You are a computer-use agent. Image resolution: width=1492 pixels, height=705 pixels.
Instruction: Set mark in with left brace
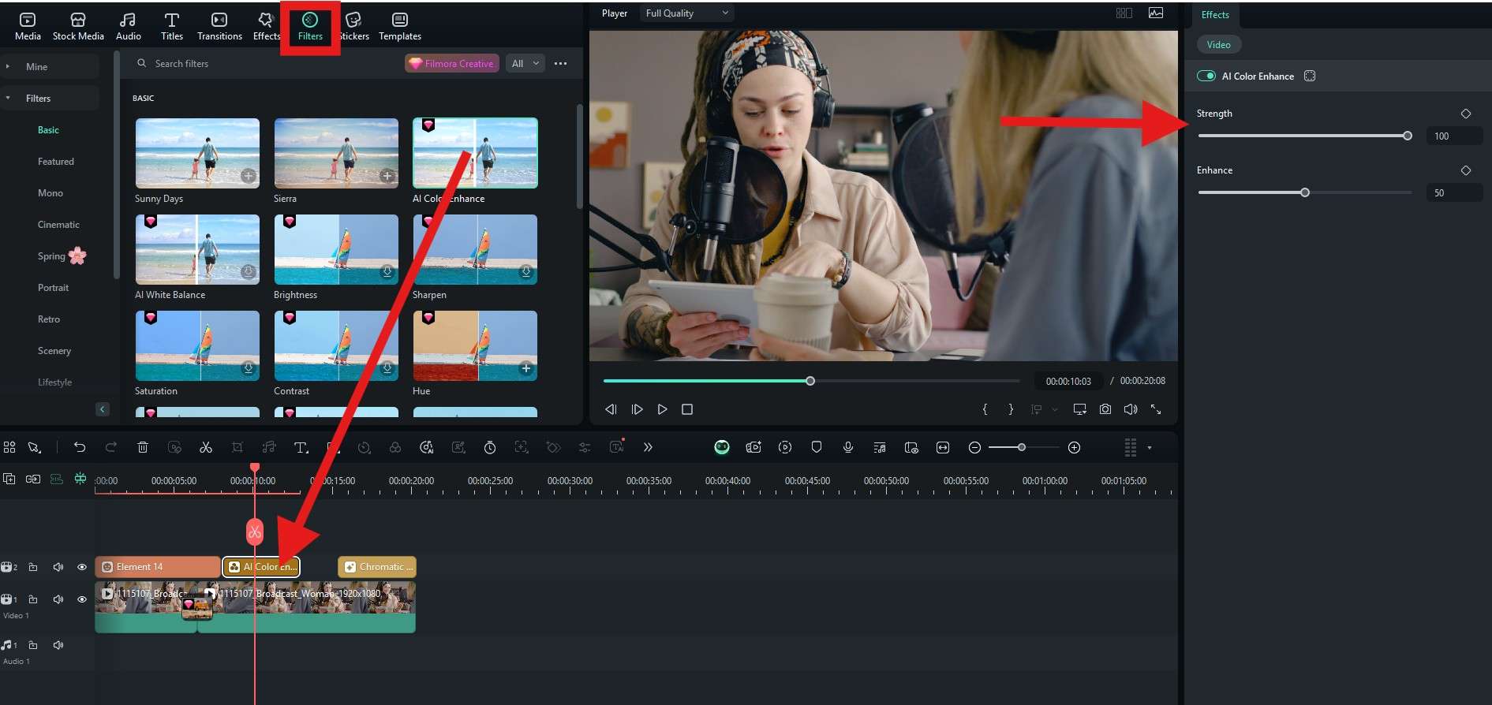pos(985,409)
